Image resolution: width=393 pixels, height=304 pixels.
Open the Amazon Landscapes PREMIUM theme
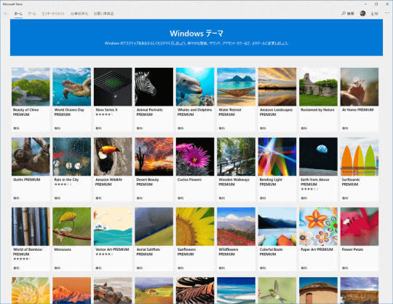pyautogui.click(x=277, y=99)
